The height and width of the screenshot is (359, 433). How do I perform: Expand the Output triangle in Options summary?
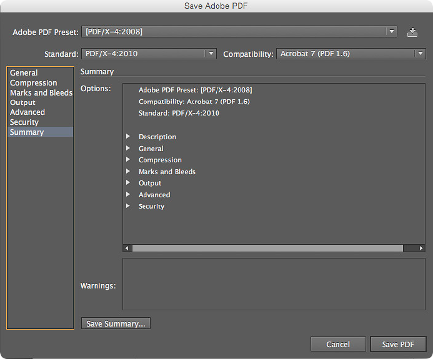(x=128, y=183)
